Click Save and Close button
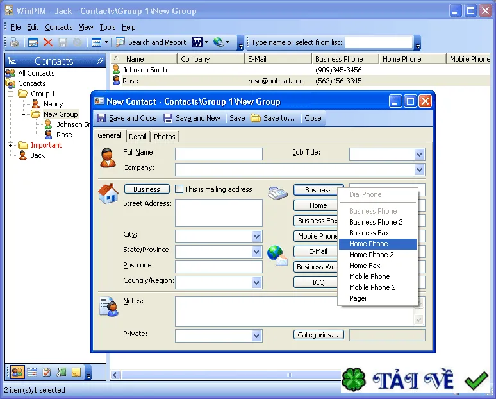Image resolution: width=496 pixels, height=399 pixels. coord(126,118)
